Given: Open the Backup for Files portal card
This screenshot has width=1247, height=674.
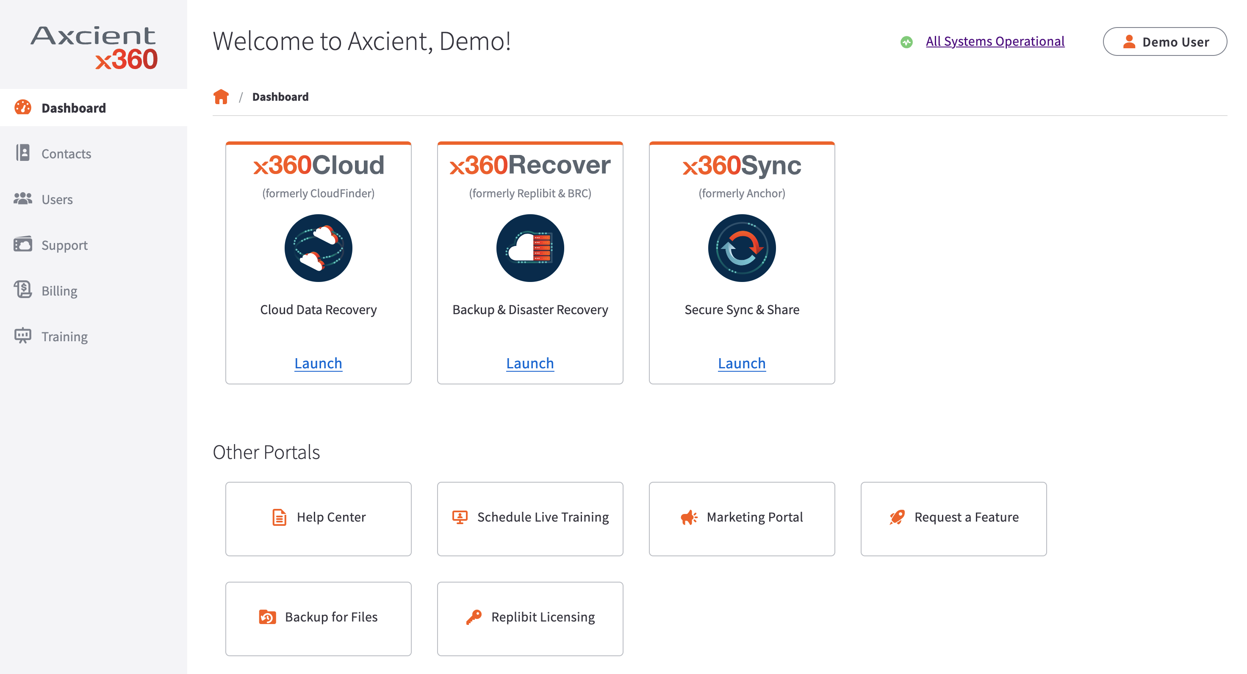Looking at the screenshot, I should point(318,617).
